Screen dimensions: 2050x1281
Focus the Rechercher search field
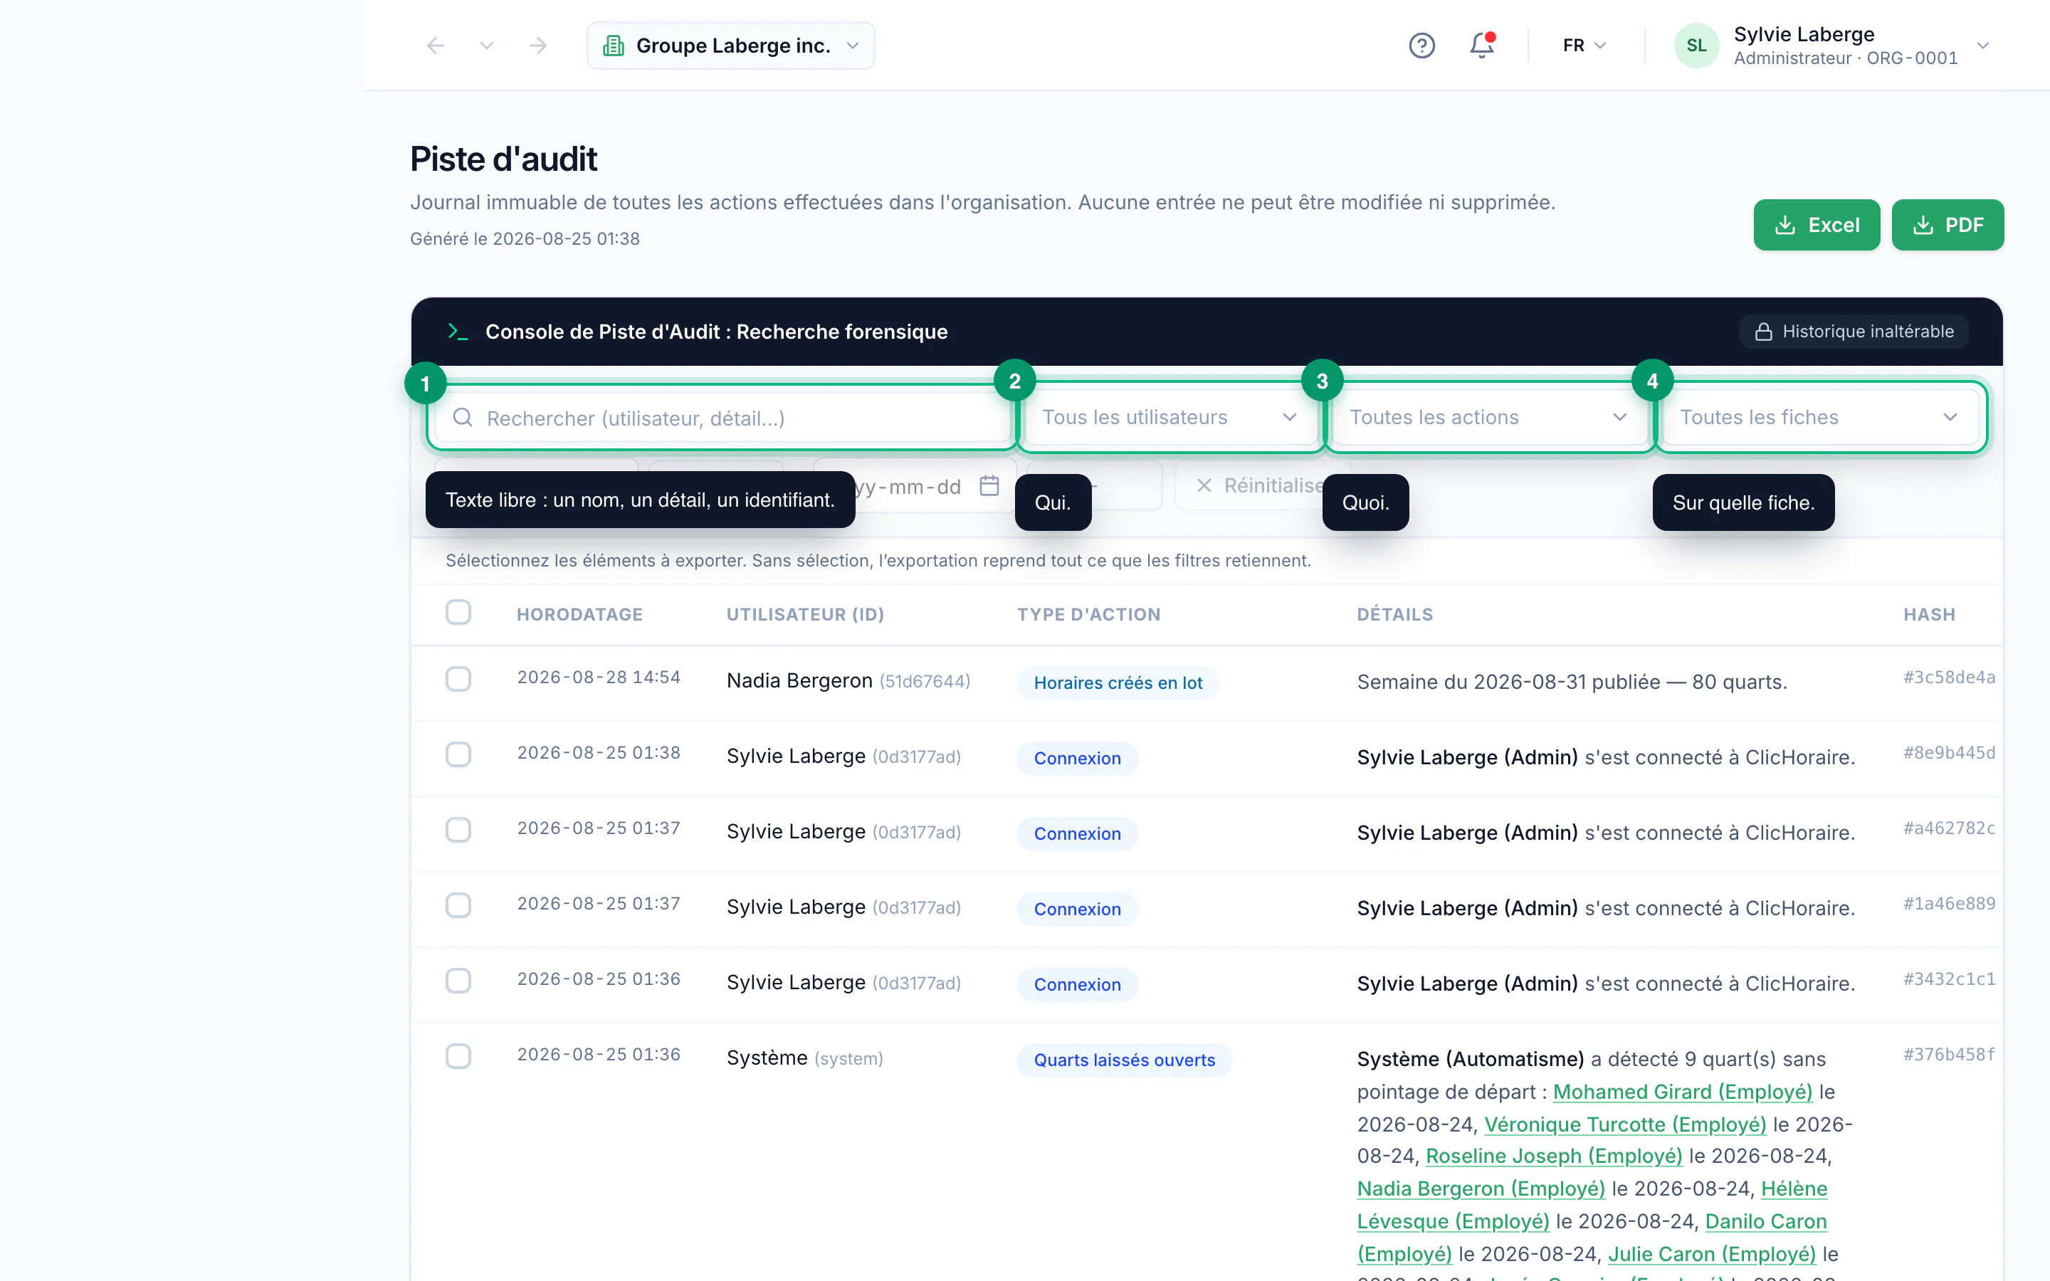coord(723,418)
